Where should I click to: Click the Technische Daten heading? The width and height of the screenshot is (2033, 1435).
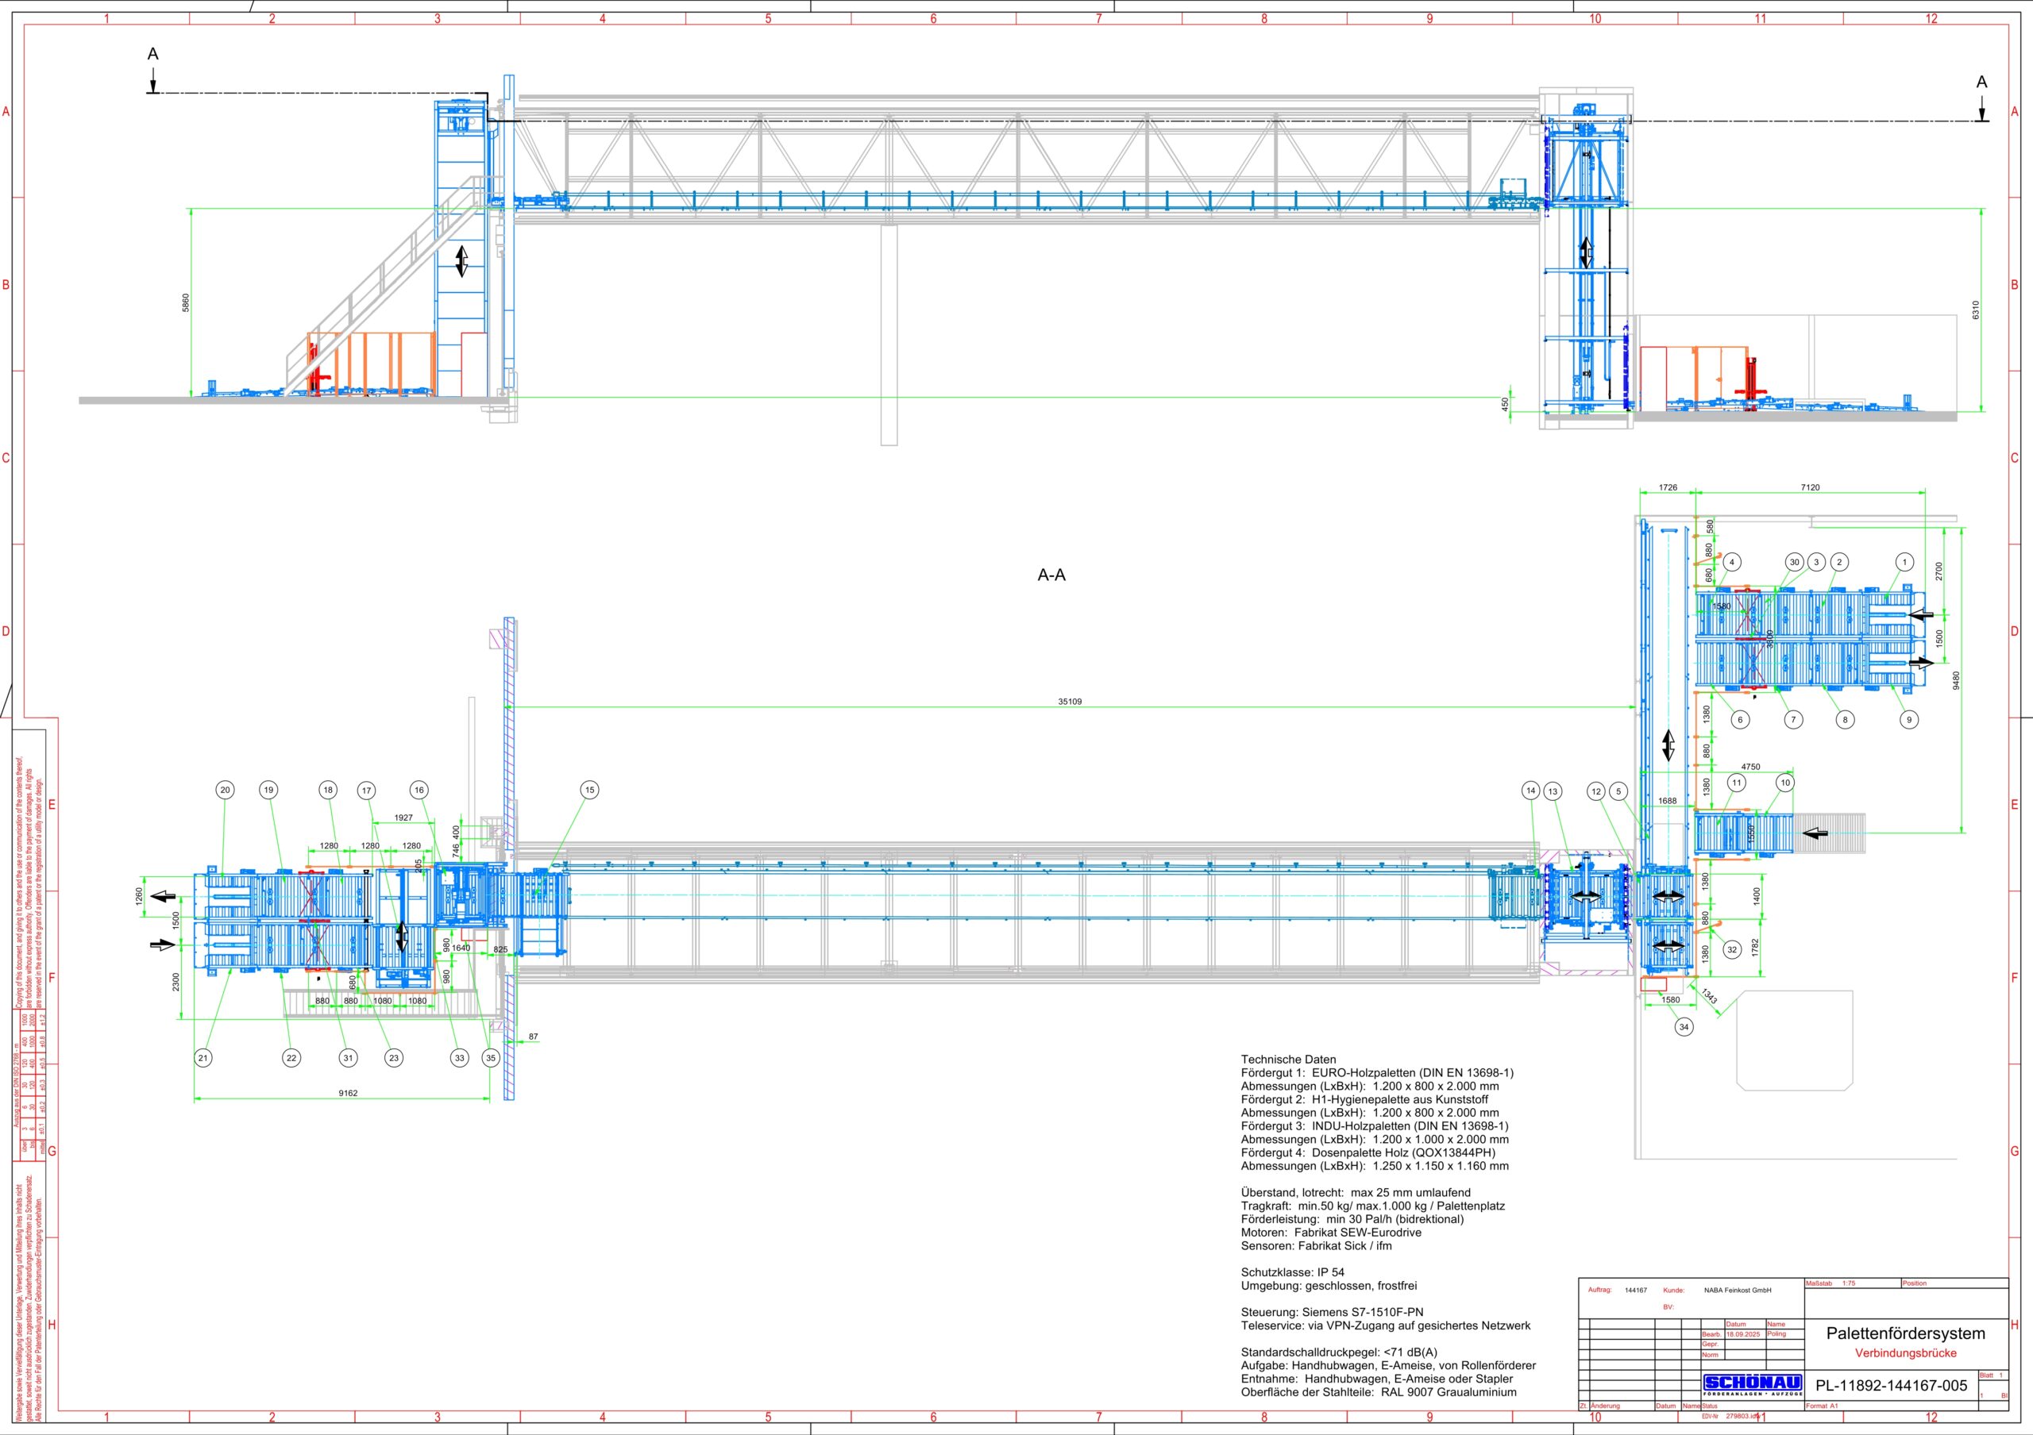click(x=1288, y=1059)
